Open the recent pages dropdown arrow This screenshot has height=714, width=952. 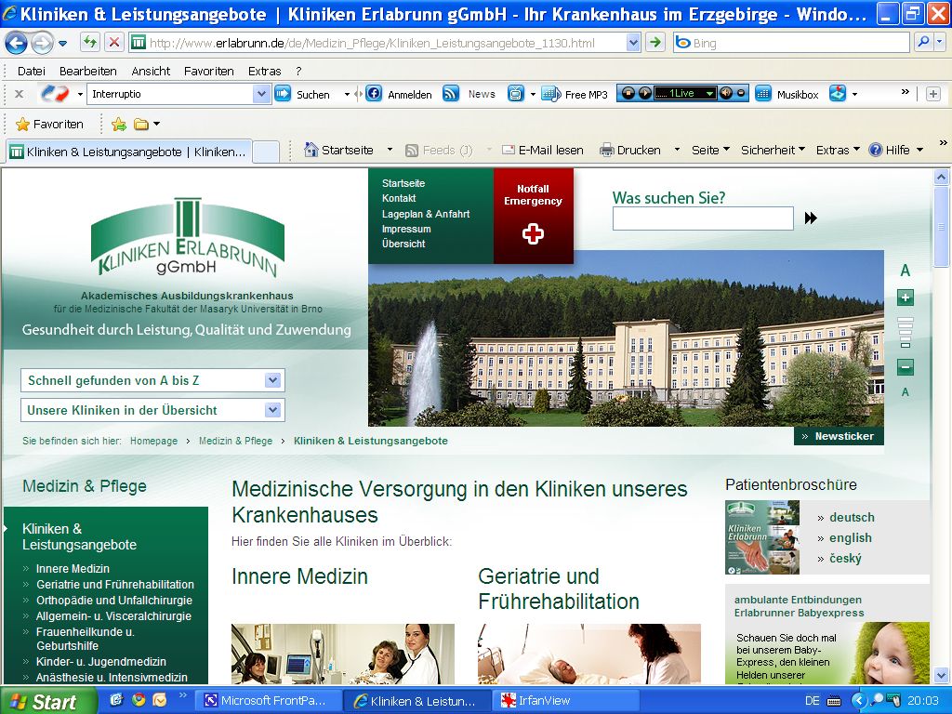tap(63, 43)
